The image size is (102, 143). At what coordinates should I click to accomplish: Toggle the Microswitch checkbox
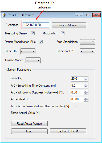tap(63, 33)
